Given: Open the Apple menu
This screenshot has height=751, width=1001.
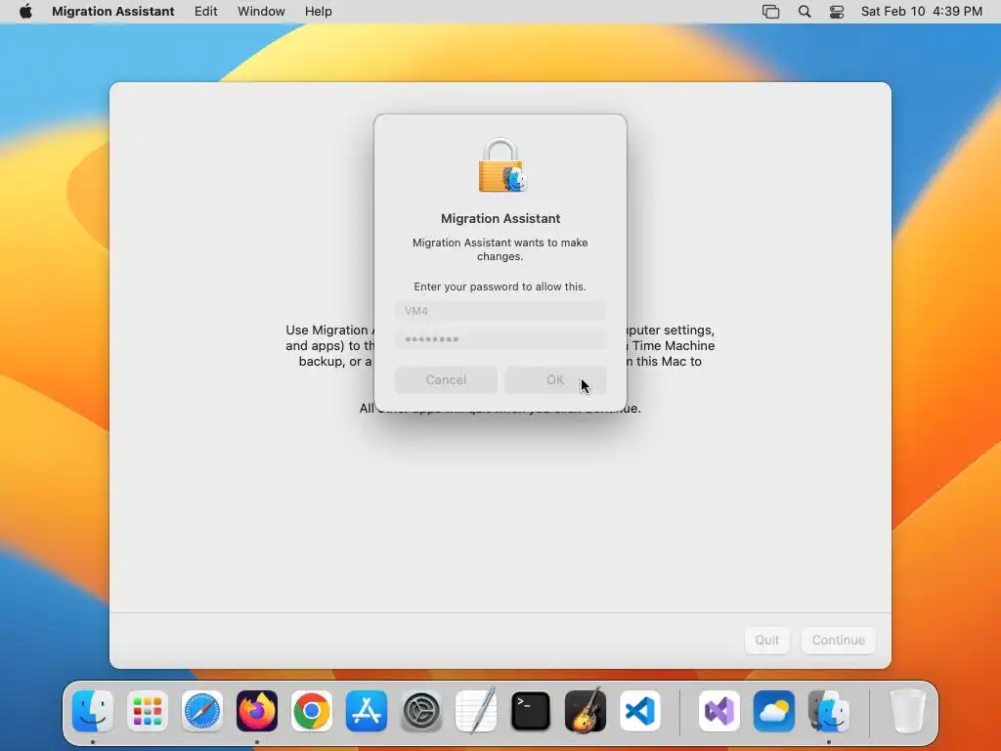Looking at the screenshot, I should (25, 12).
